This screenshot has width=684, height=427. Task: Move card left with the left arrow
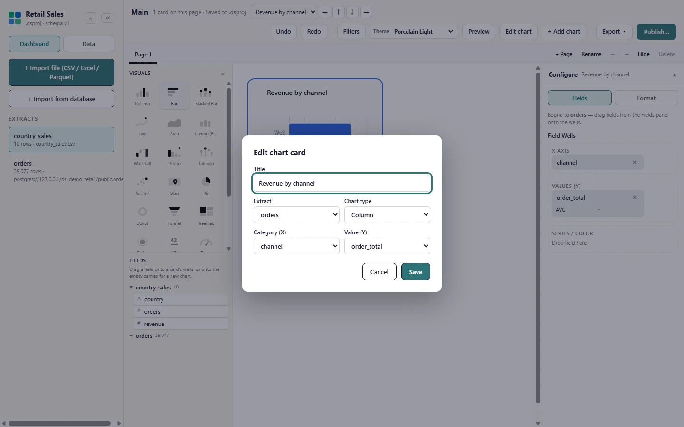click(325, 12)
